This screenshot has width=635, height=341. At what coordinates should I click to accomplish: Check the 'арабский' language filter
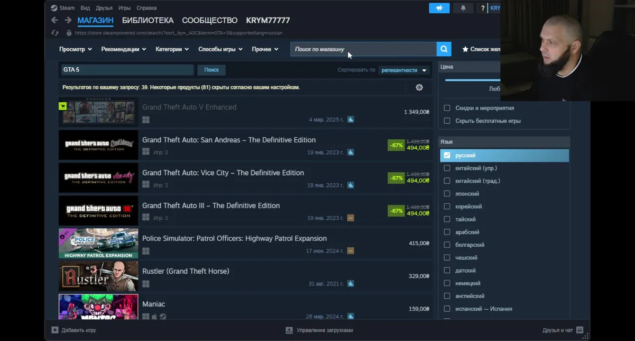pos(447,232)
